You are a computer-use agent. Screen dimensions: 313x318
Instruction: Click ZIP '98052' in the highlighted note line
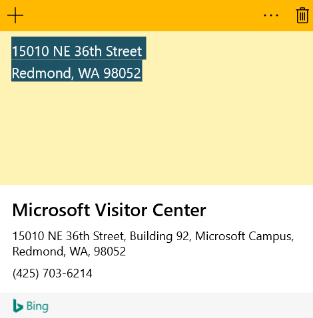click(122, 73)
